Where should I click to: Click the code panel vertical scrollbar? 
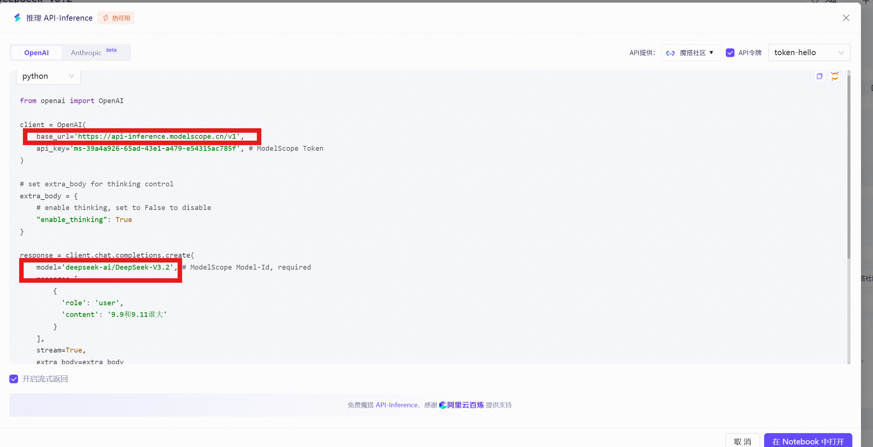[x=849, y=165]
